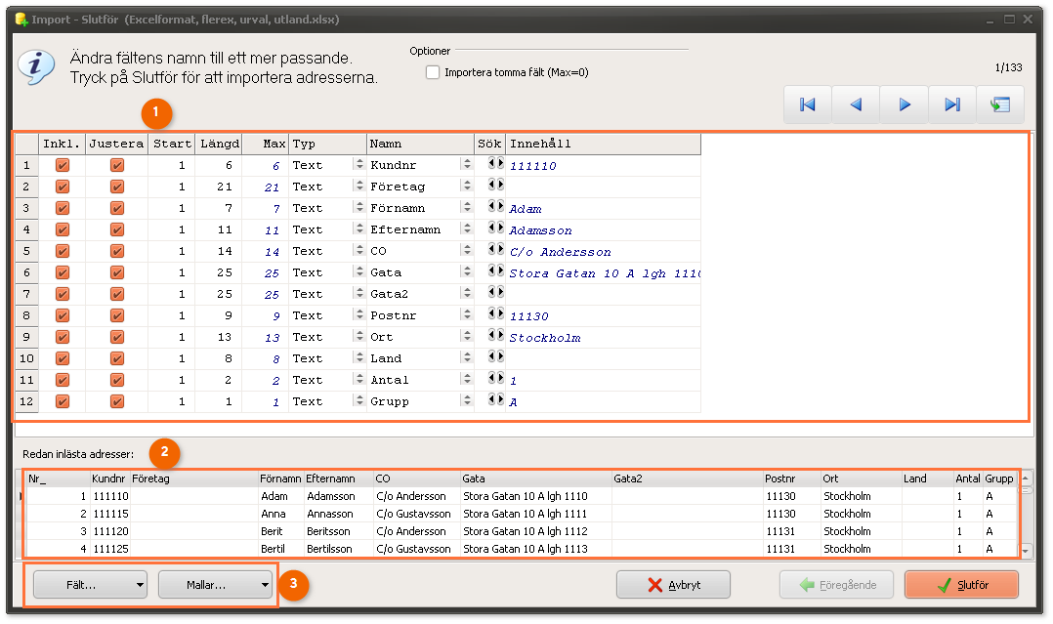Screen dimensions: 1053x624
Task: Uncheck Inkl. for Postnr row
Action: [63, 315]
